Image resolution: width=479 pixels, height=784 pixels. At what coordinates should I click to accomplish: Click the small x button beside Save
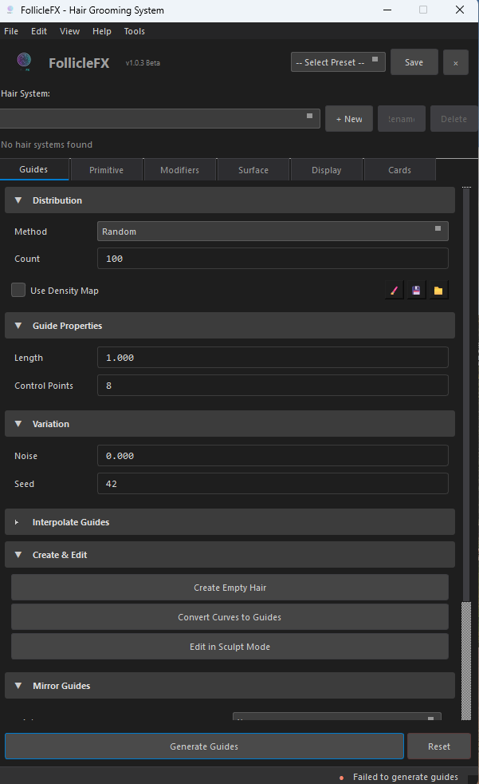pyautogui.click(x=456, y=62)
